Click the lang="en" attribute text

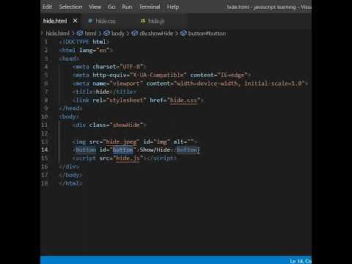(95, 51)
